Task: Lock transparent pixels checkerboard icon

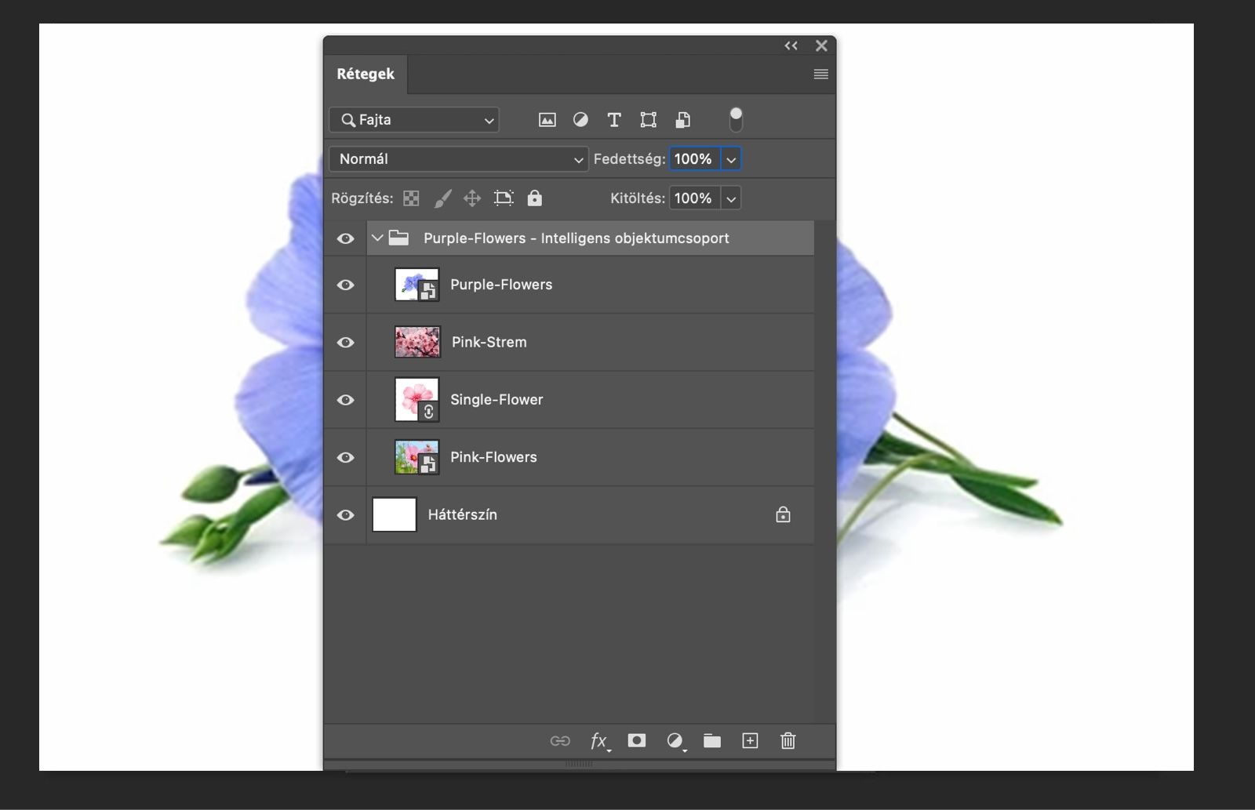Action: (411, 198)
